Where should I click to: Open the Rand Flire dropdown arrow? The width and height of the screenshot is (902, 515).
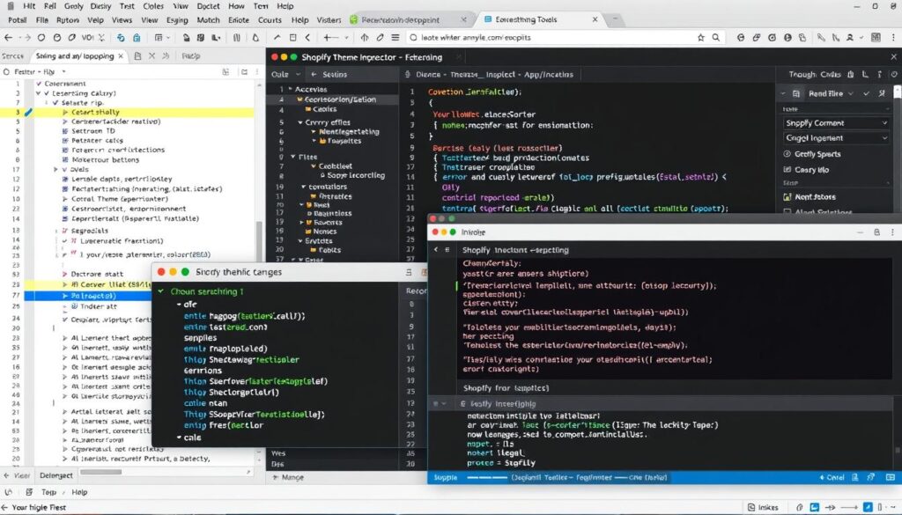point(851,93)
